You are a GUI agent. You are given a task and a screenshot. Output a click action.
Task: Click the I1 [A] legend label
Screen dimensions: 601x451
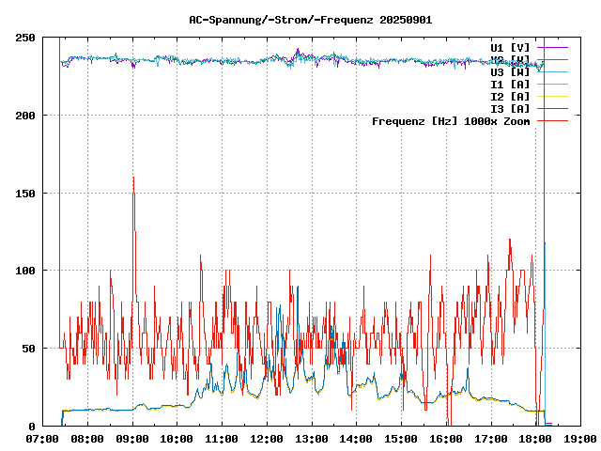coord(510,84)
